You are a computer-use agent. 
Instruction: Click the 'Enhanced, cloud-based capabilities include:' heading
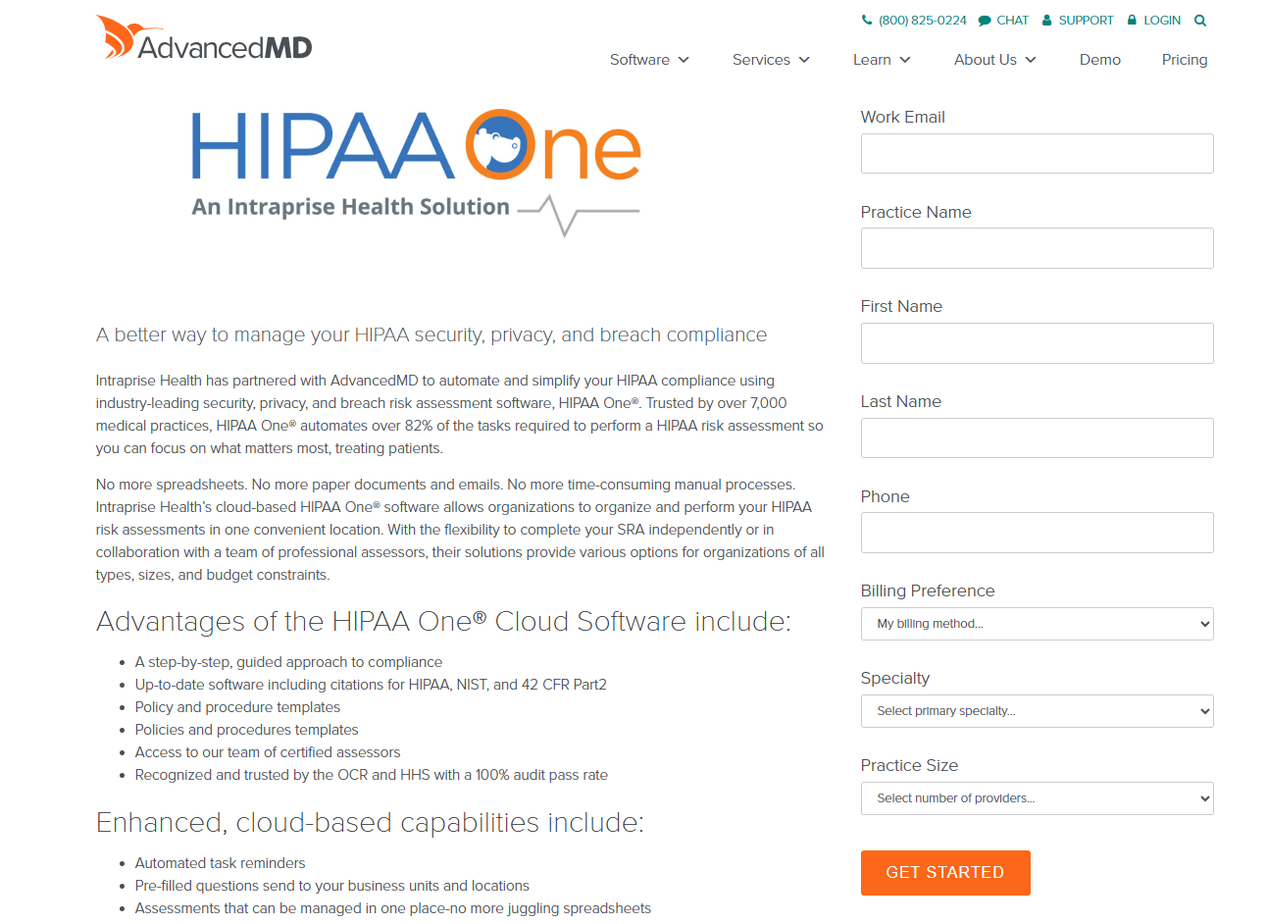(370, 823)
